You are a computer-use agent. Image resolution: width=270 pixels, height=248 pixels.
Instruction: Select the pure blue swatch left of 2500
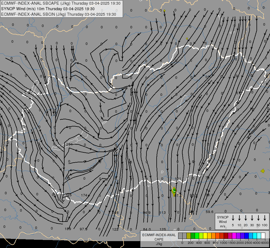point(247,236)
